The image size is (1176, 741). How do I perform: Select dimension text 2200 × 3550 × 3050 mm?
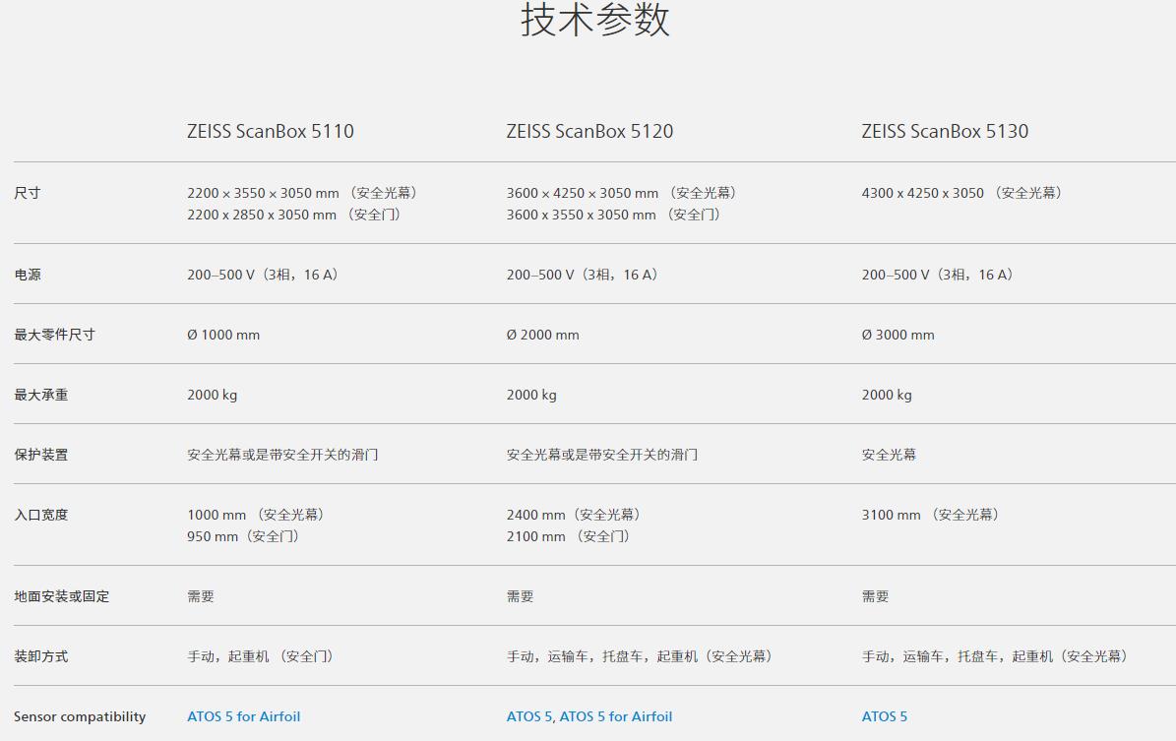coord(264,193)
